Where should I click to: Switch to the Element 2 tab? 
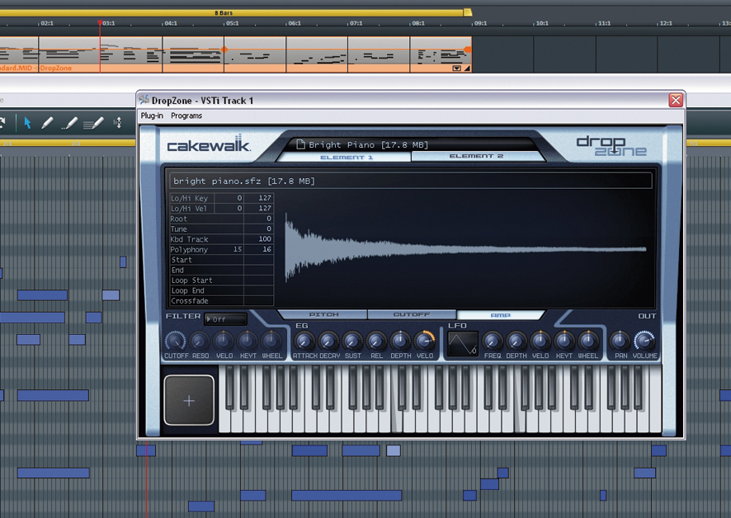coord(476,156)
